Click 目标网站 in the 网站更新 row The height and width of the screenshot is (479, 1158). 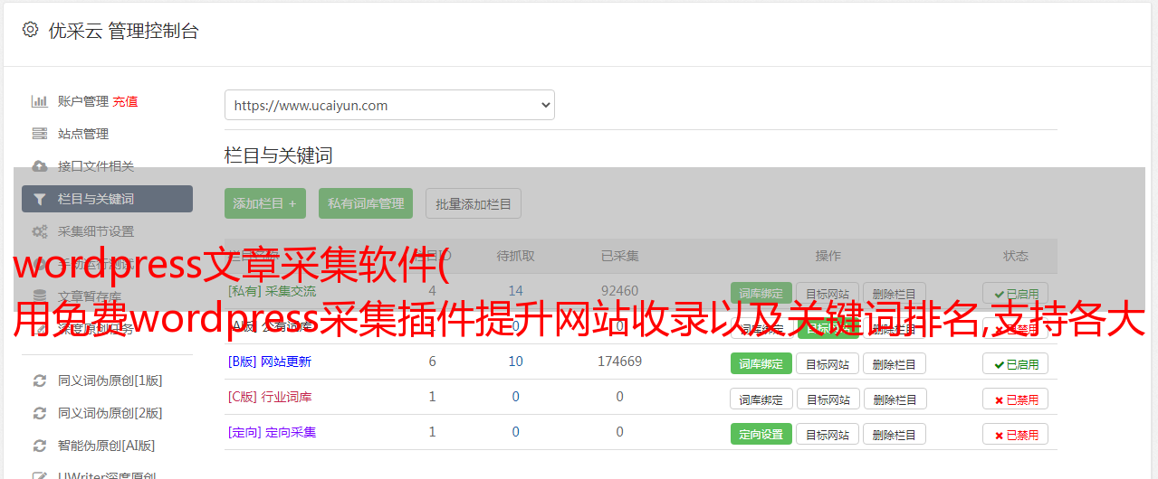tap(828, 363)
